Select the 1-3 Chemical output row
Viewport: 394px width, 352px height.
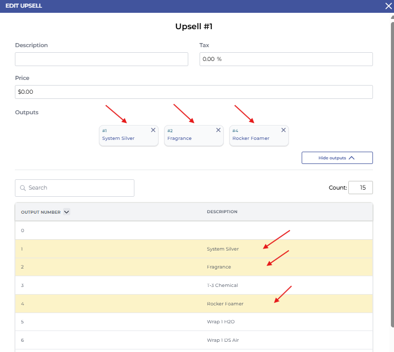[194, 285]
